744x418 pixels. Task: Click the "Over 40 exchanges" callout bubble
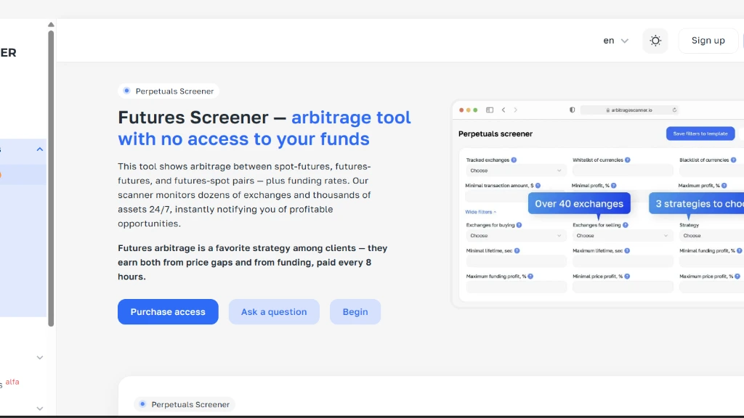point(579,204)
